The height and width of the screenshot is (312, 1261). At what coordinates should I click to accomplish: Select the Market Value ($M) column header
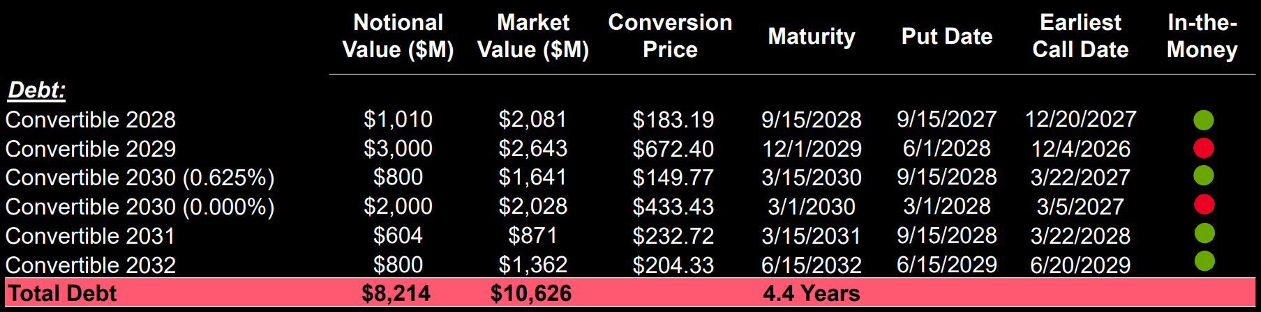point(533,36)
